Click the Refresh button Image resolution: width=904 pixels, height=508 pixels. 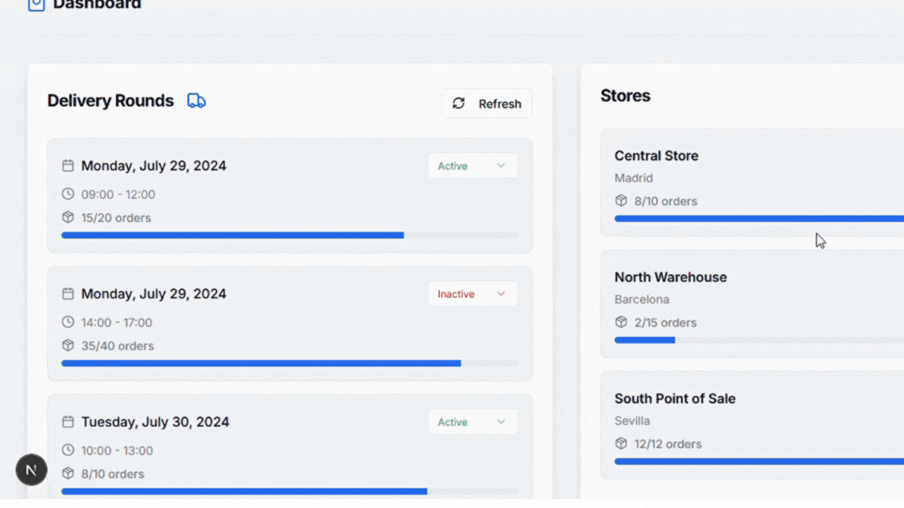(487, 103)
